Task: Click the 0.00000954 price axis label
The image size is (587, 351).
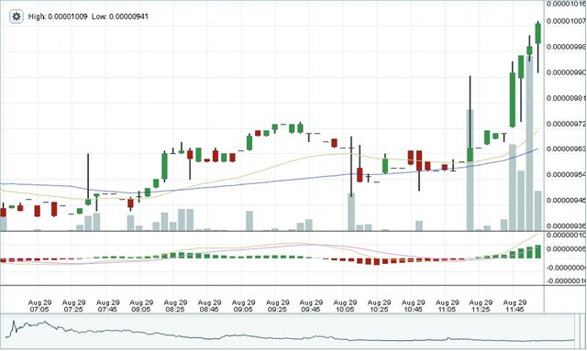Action: click(x=567, y=175)
